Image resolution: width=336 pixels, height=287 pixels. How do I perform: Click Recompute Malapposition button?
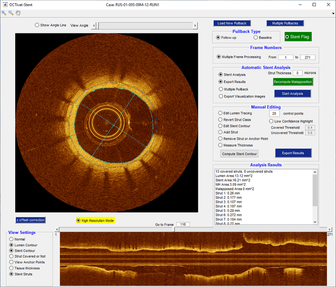[x=292, y=82]
